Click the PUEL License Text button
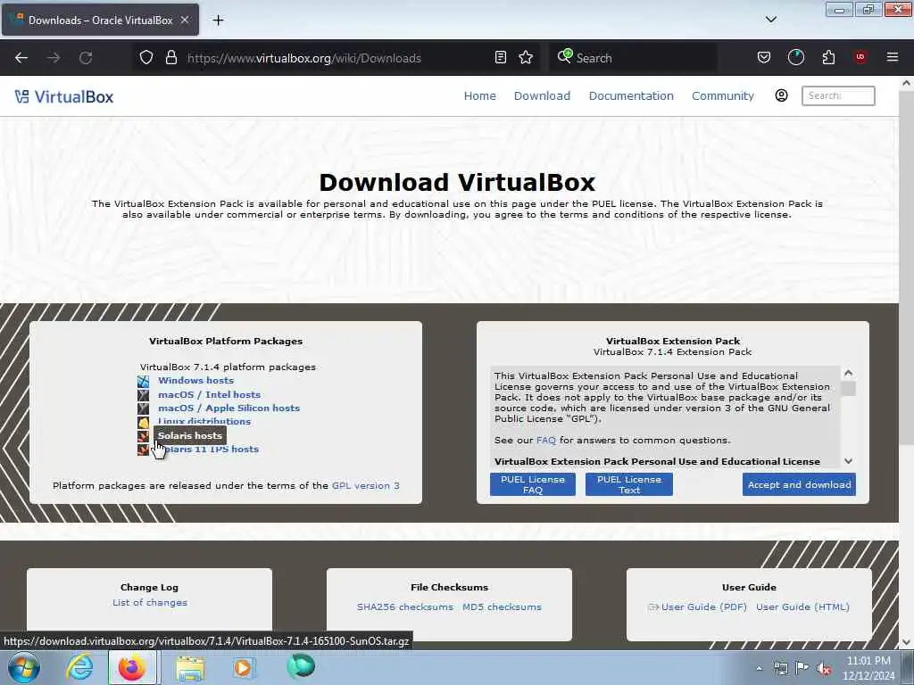This screenshot has height=685, width=914. coord(629,484)
